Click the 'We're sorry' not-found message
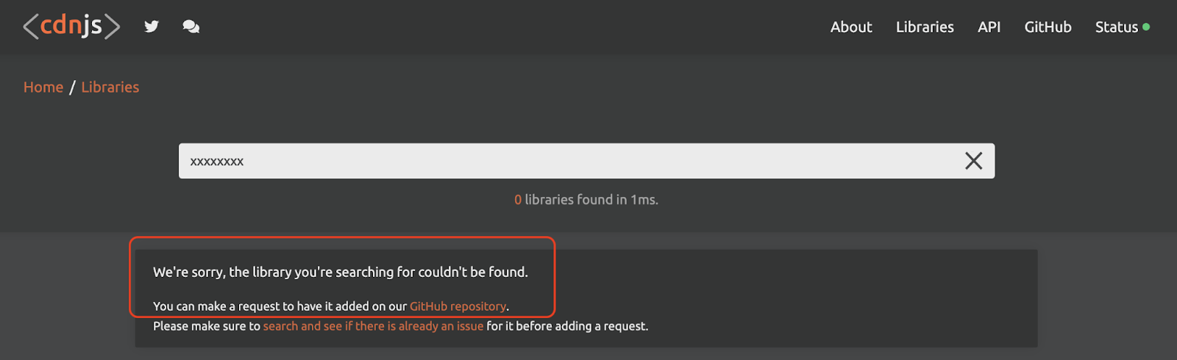 pyautogui.click(x=340, y=272)
